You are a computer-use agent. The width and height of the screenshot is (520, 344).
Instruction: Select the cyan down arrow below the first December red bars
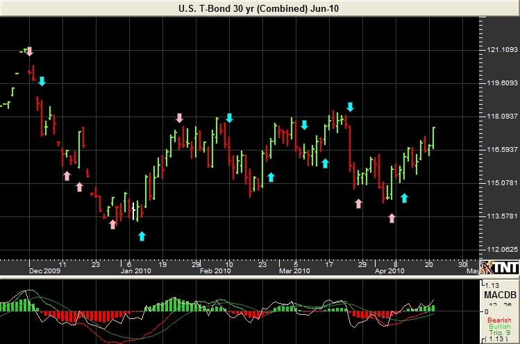[42, 81]
